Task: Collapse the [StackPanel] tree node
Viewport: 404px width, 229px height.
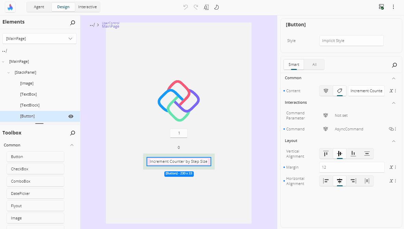Action: click(x=9, y=72)
